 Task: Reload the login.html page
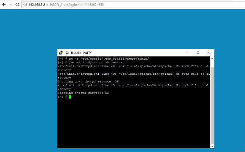pos(17,4)
